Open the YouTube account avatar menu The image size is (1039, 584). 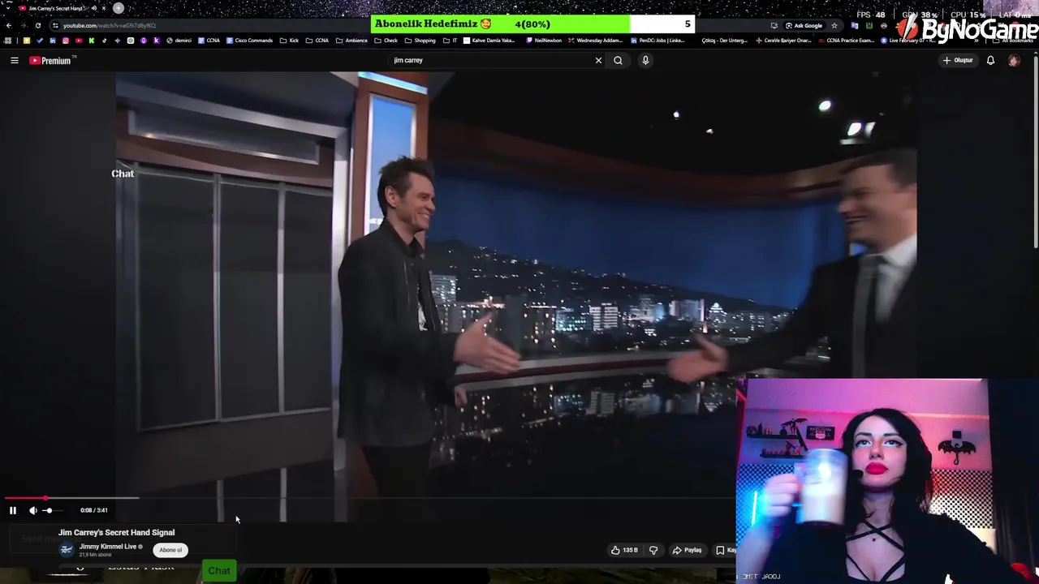tap(1014, 60)
